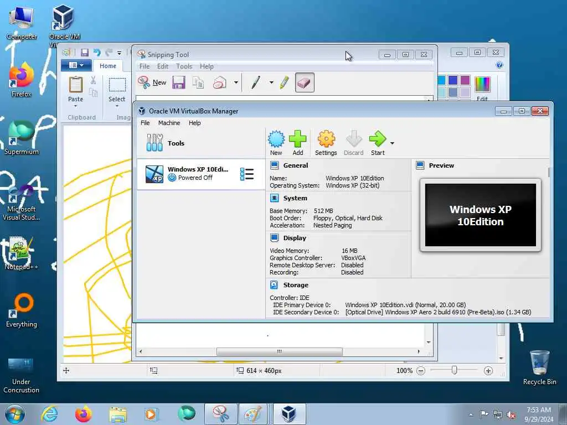This screenshot has height=425, width=567.
Task: Click the Storage section header
Action: click(x=296, y=285)
